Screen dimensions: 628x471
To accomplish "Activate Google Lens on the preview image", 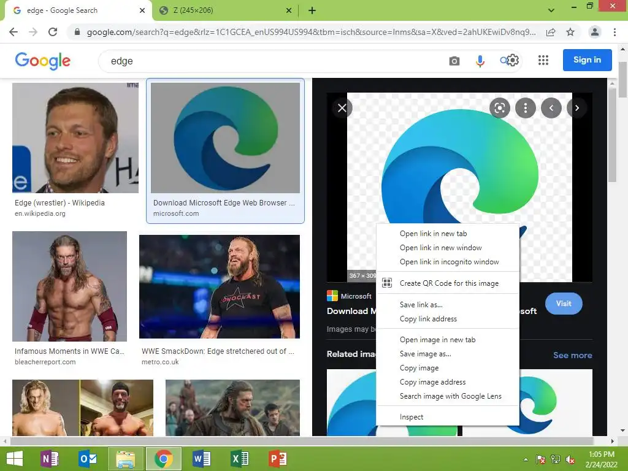I will (499, 108).
